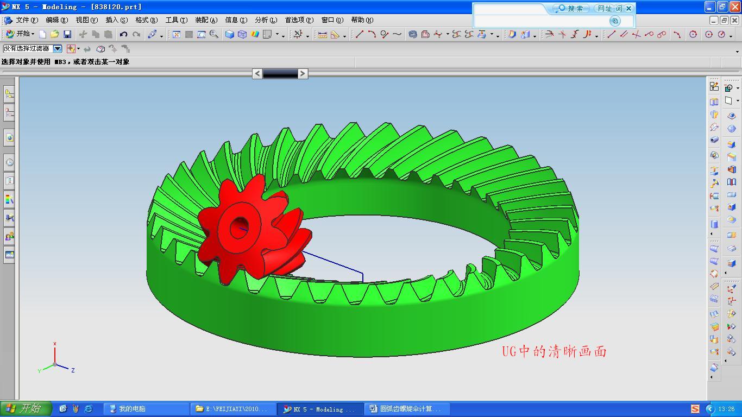Click the Cut scissors icon
Viewport: 742px width, 417px height.
[83, 34]
